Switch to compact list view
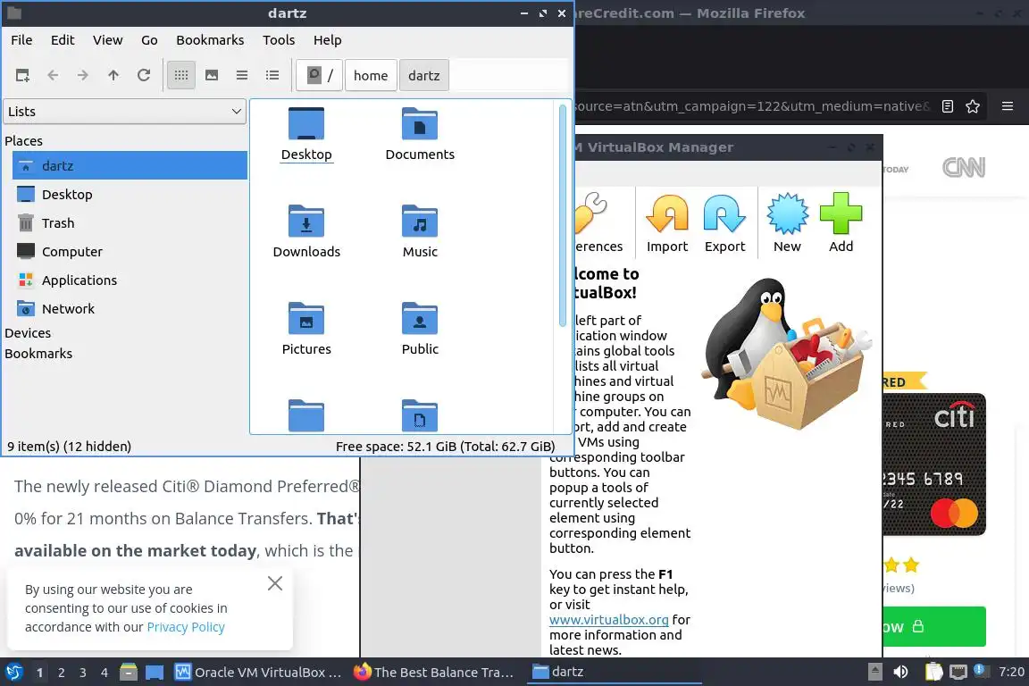Screen dimensions: 1029x686 tap(241, 76)
